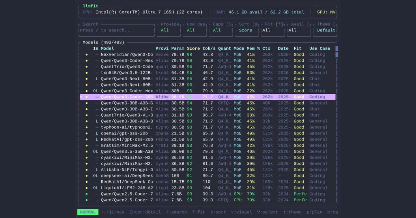Open the Theme box showing Default
The image size is (416, 218).
pyautogui.click(x=325, y=30)
